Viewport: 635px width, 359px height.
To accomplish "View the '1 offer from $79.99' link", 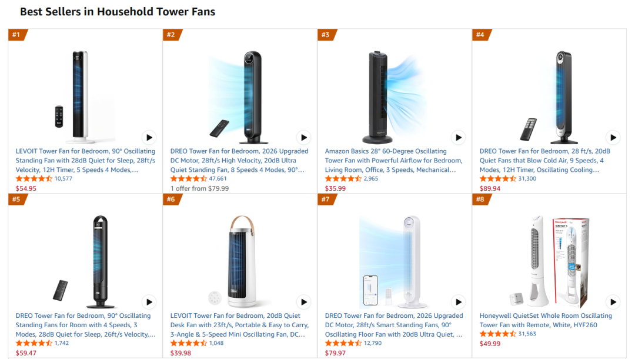I will pos(200,188).
